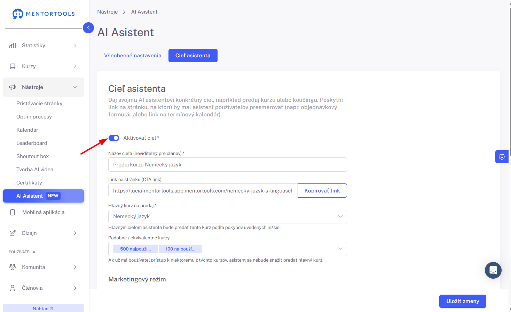Open Pristávacie stránky in sidebar

click(x=39, y=104)
